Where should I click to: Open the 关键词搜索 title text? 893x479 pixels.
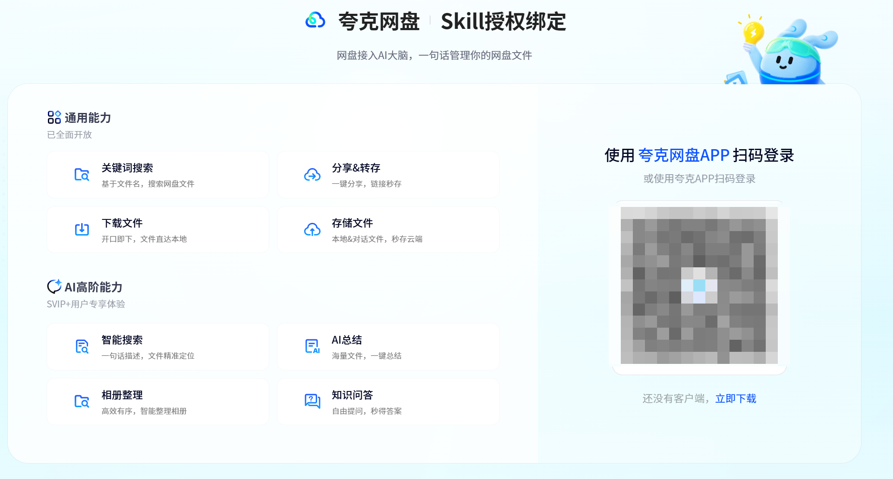[127, 168]
